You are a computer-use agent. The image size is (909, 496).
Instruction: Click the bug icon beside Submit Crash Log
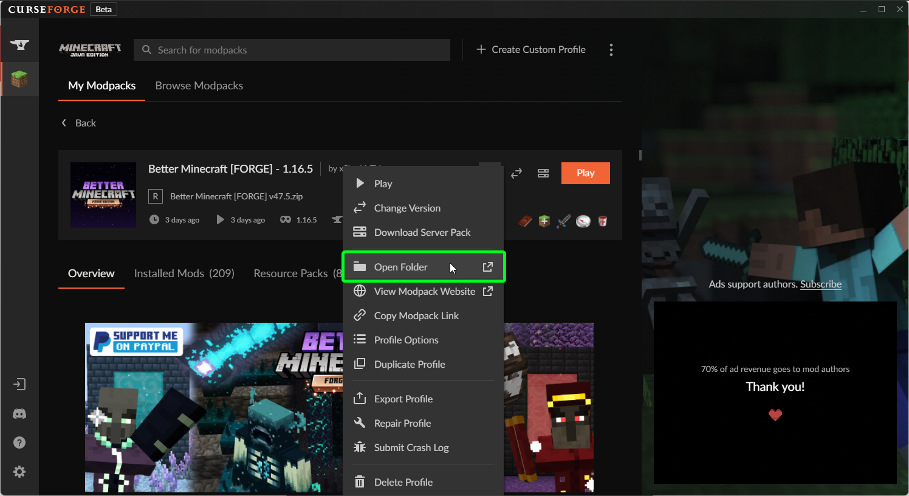(360, 447)
